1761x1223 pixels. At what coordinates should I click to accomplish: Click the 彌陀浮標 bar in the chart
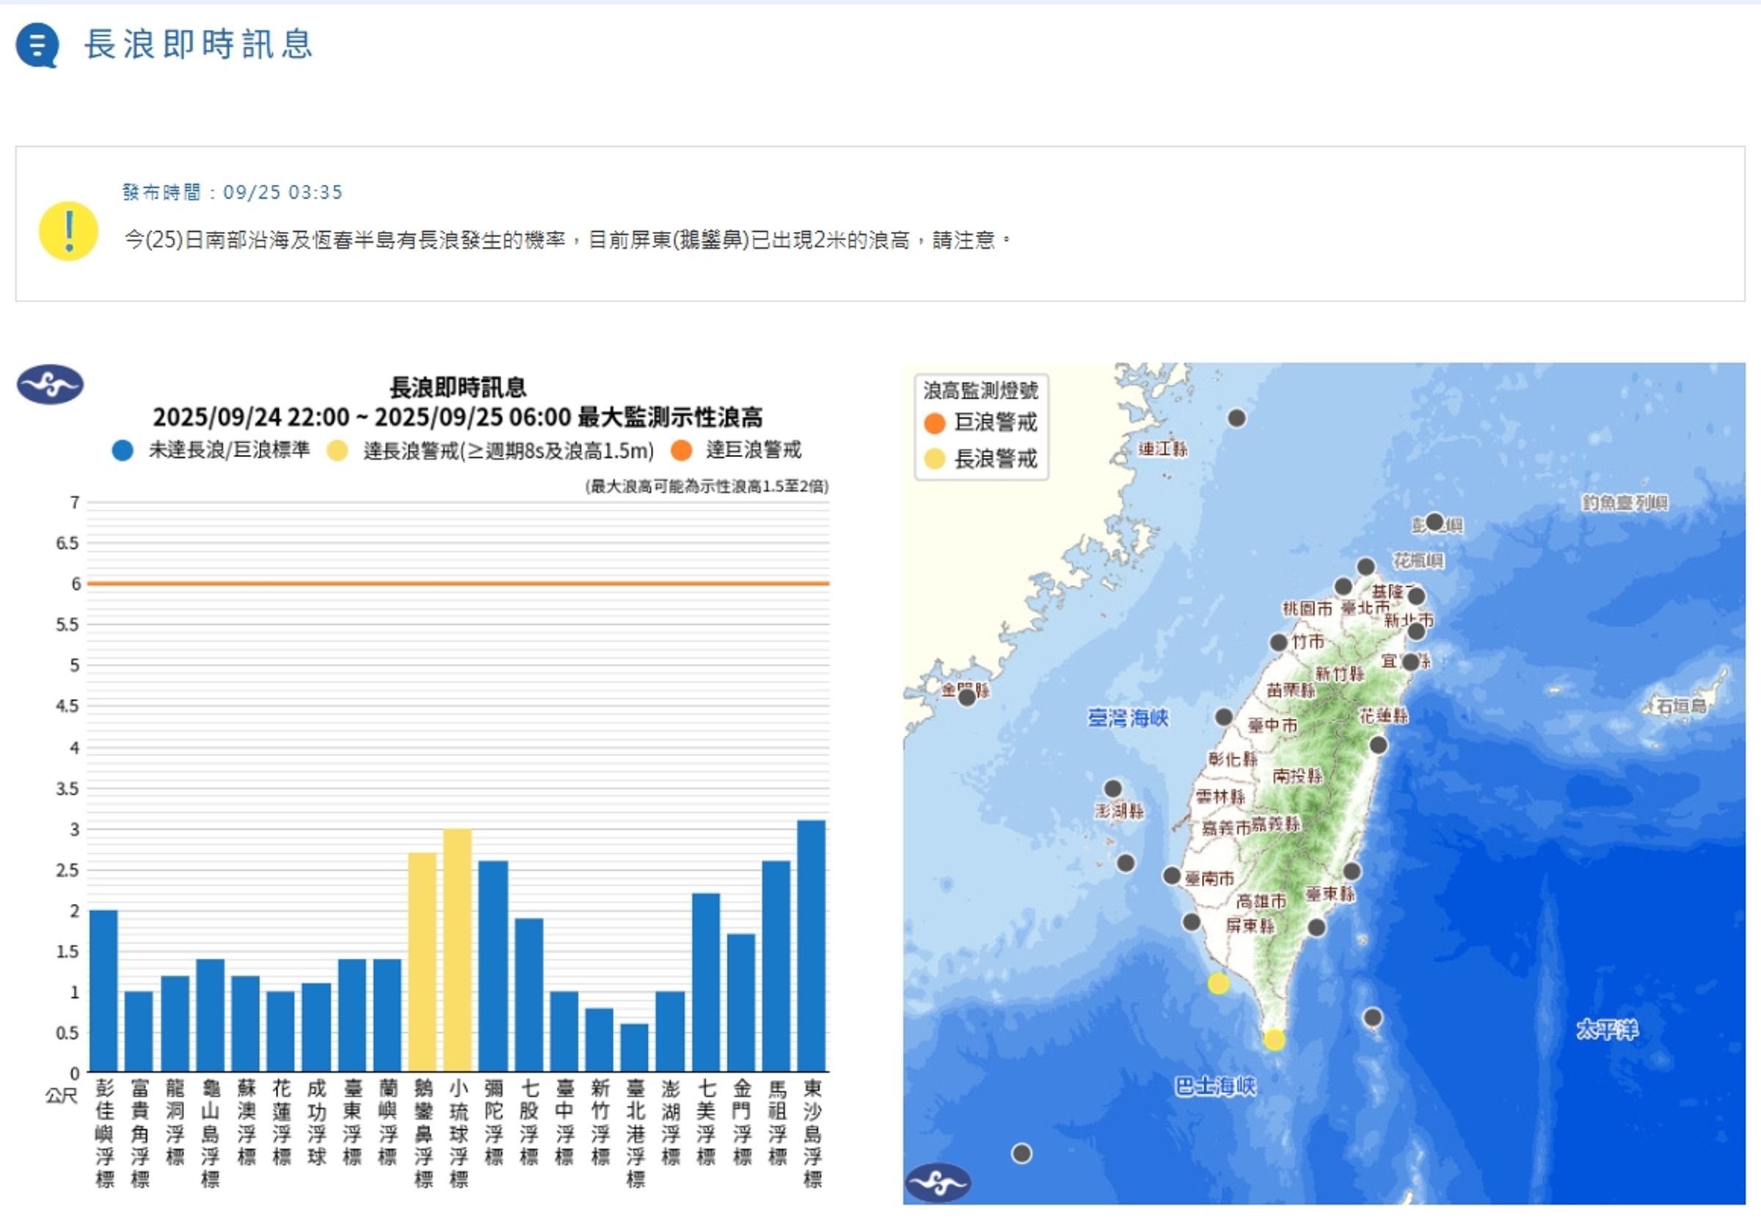click(x=493, y=966)
